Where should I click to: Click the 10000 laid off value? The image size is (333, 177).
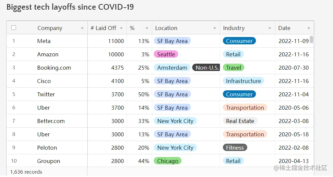(x=116, y=54)
